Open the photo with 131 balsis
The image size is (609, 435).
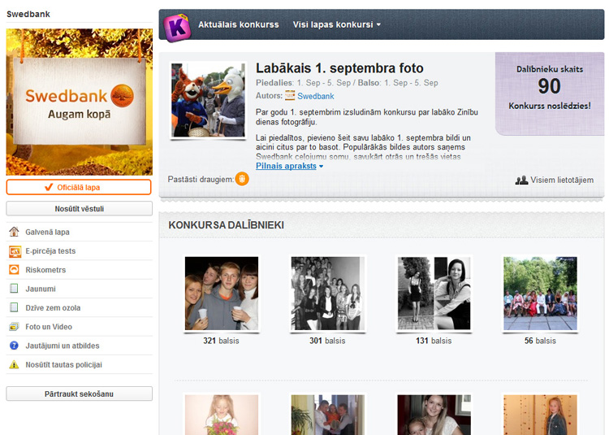(x=434, y=294)
